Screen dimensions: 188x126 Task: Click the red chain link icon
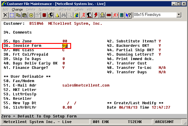(109, 15)
